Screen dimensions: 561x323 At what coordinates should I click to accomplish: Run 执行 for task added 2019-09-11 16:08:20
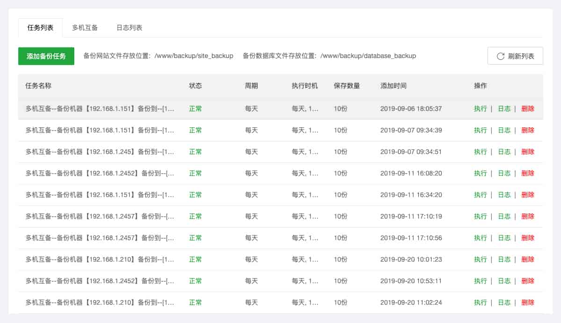(480, 173)
